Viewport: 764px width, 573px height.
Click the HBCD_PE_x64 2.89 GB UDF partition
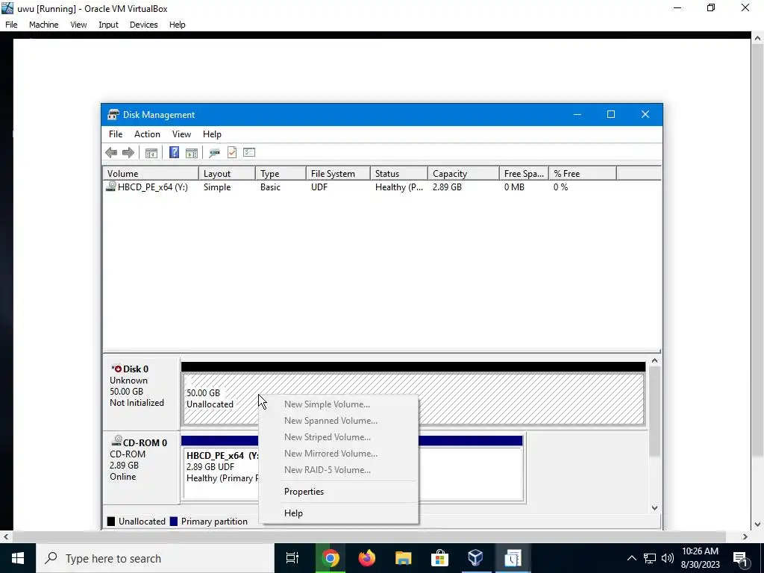[353, 474]
